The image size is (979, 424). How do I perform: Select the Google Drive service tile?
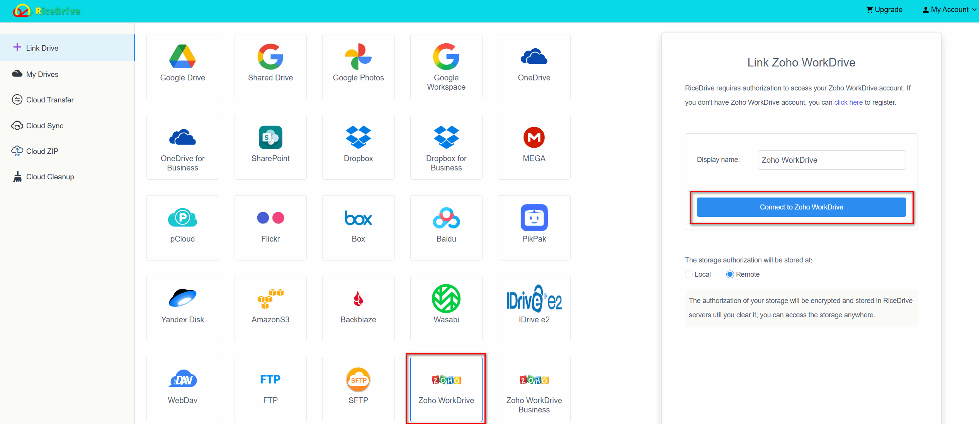pyautogui.click(x=182, y=66)
